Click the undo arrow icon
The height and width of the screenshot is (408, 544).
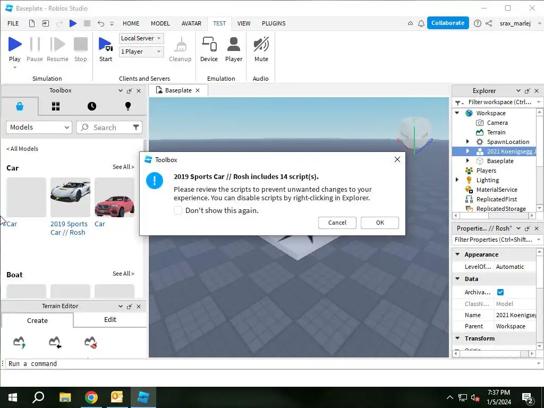[100, 23]
